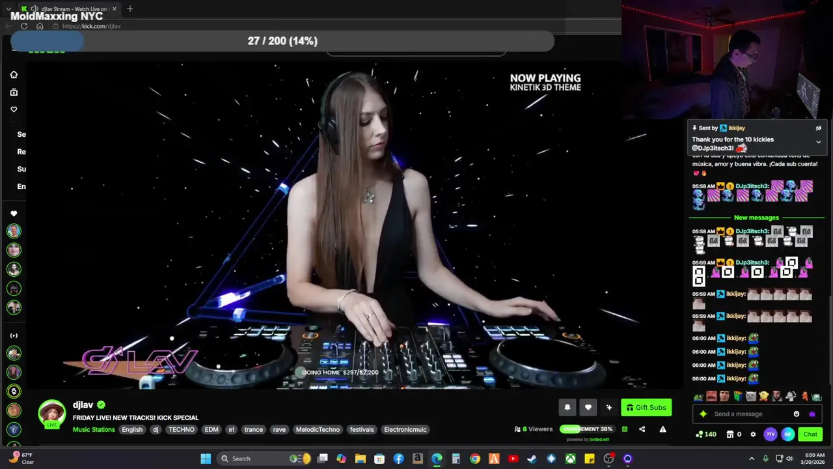Open chat settings gear icon

[753, 434]
